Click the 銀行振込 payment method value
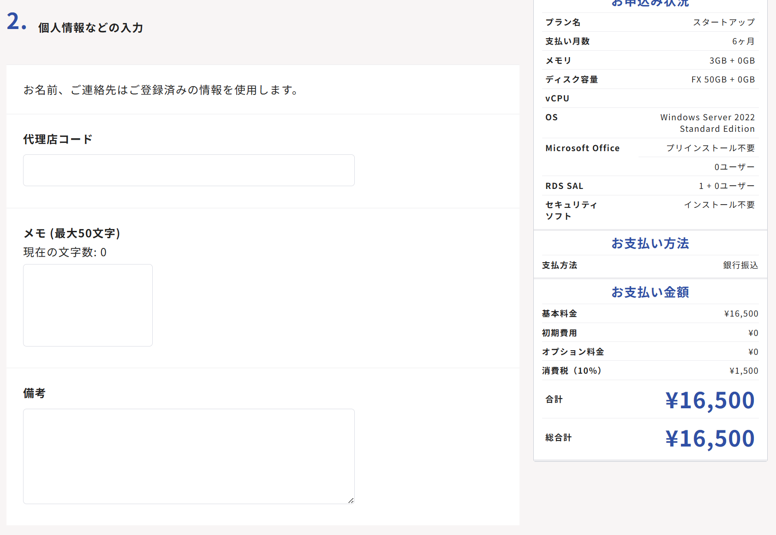 (740, 265)
